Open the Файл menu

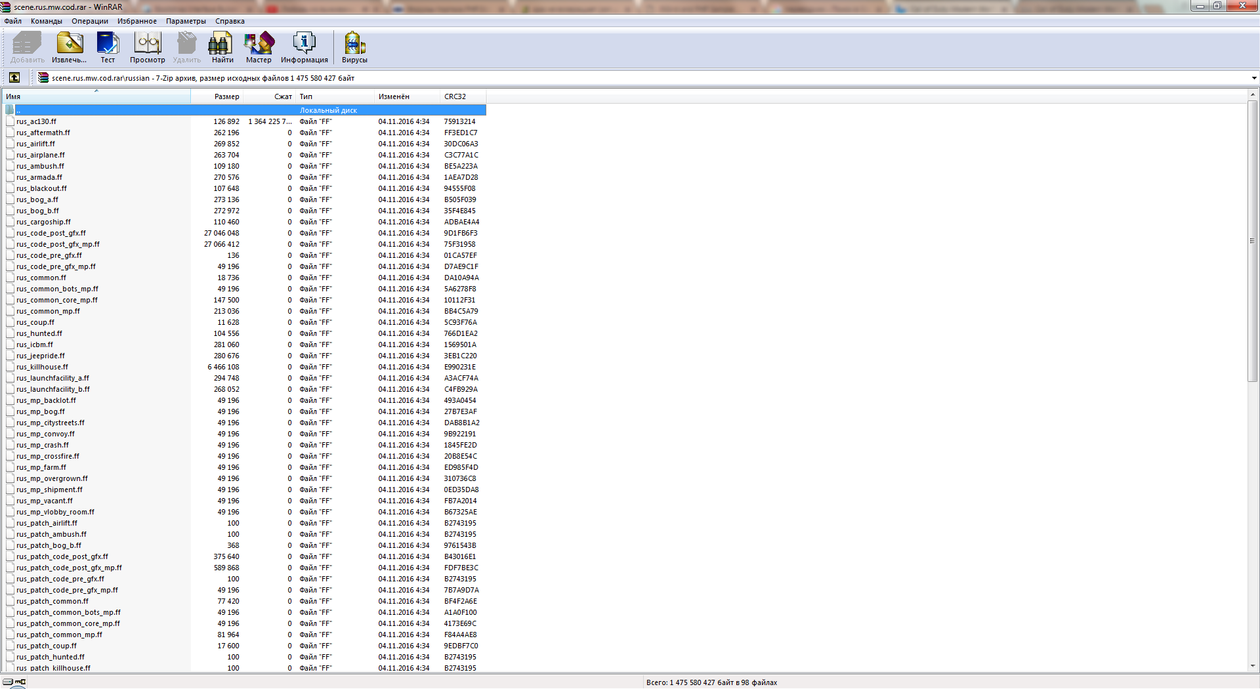click(x=13, y=21)
